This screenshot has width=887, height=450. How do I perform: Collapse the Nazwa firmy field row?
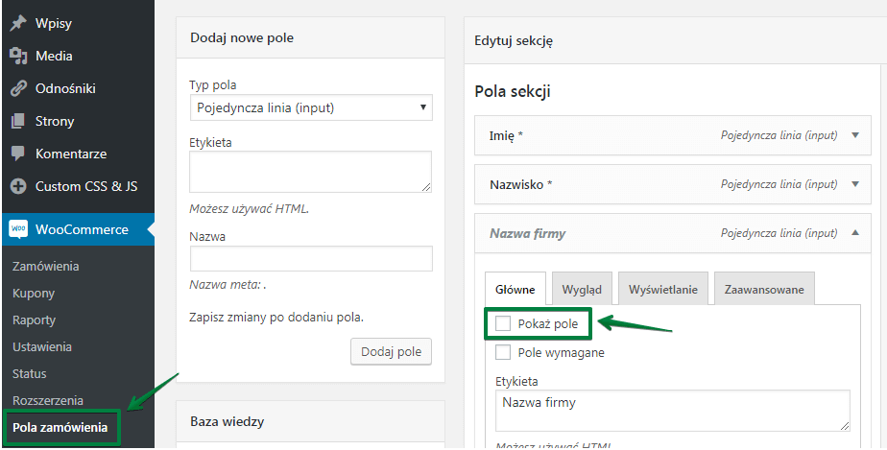855,233
